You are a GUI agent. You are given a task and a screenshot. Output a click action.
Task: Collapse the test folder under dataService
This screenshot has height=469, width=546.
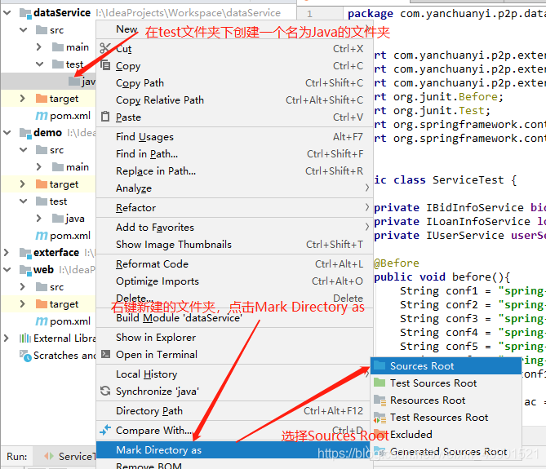[40, 64]
